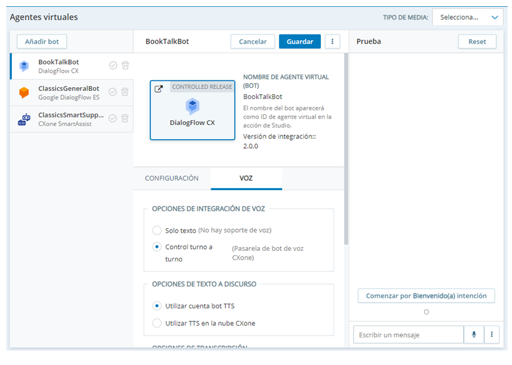Screen dimensions: 512x365
Task: Click the Reset button in Prueba panel
Action: 477,41
